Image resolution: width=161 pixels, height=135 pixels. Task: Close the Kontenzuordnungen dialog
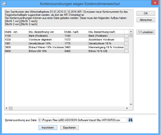pyautogui.click(x=155, y=3)
